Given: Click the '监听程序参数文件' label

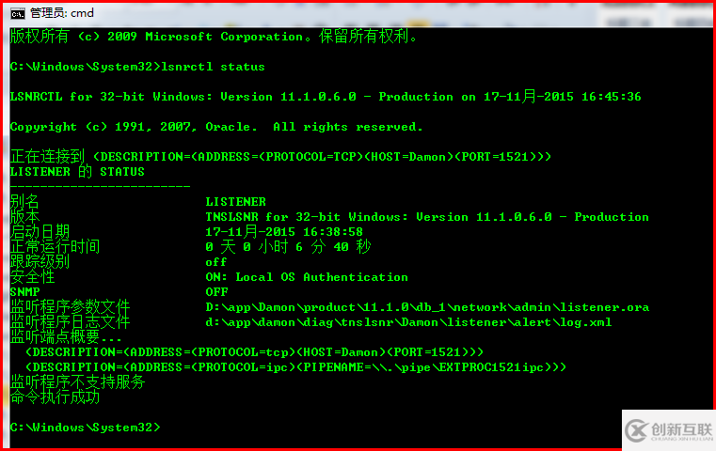Looking at the screenshot, I should (x=70, y=307).
